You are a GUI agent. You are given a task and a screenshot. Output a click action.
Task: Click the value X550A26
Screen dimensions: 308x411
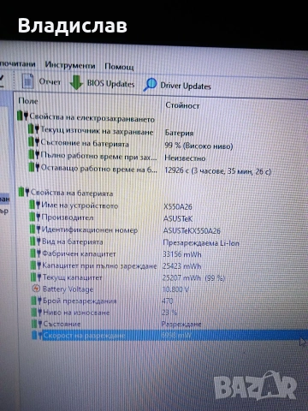click(178, 206)
